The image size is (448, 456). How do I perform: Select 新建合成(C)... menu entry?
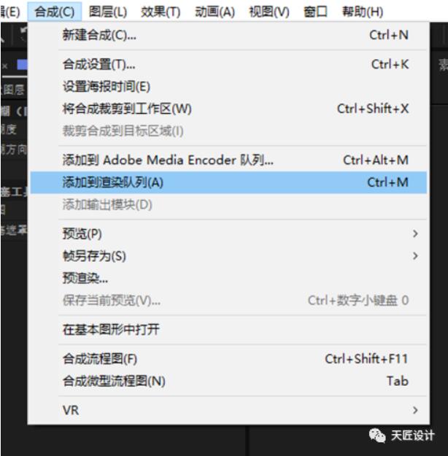[228, 35]
